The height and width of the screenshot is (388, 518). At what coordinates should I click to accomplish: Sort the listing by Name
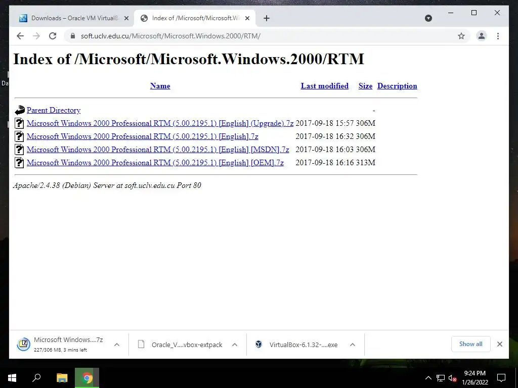pos(160,86)
